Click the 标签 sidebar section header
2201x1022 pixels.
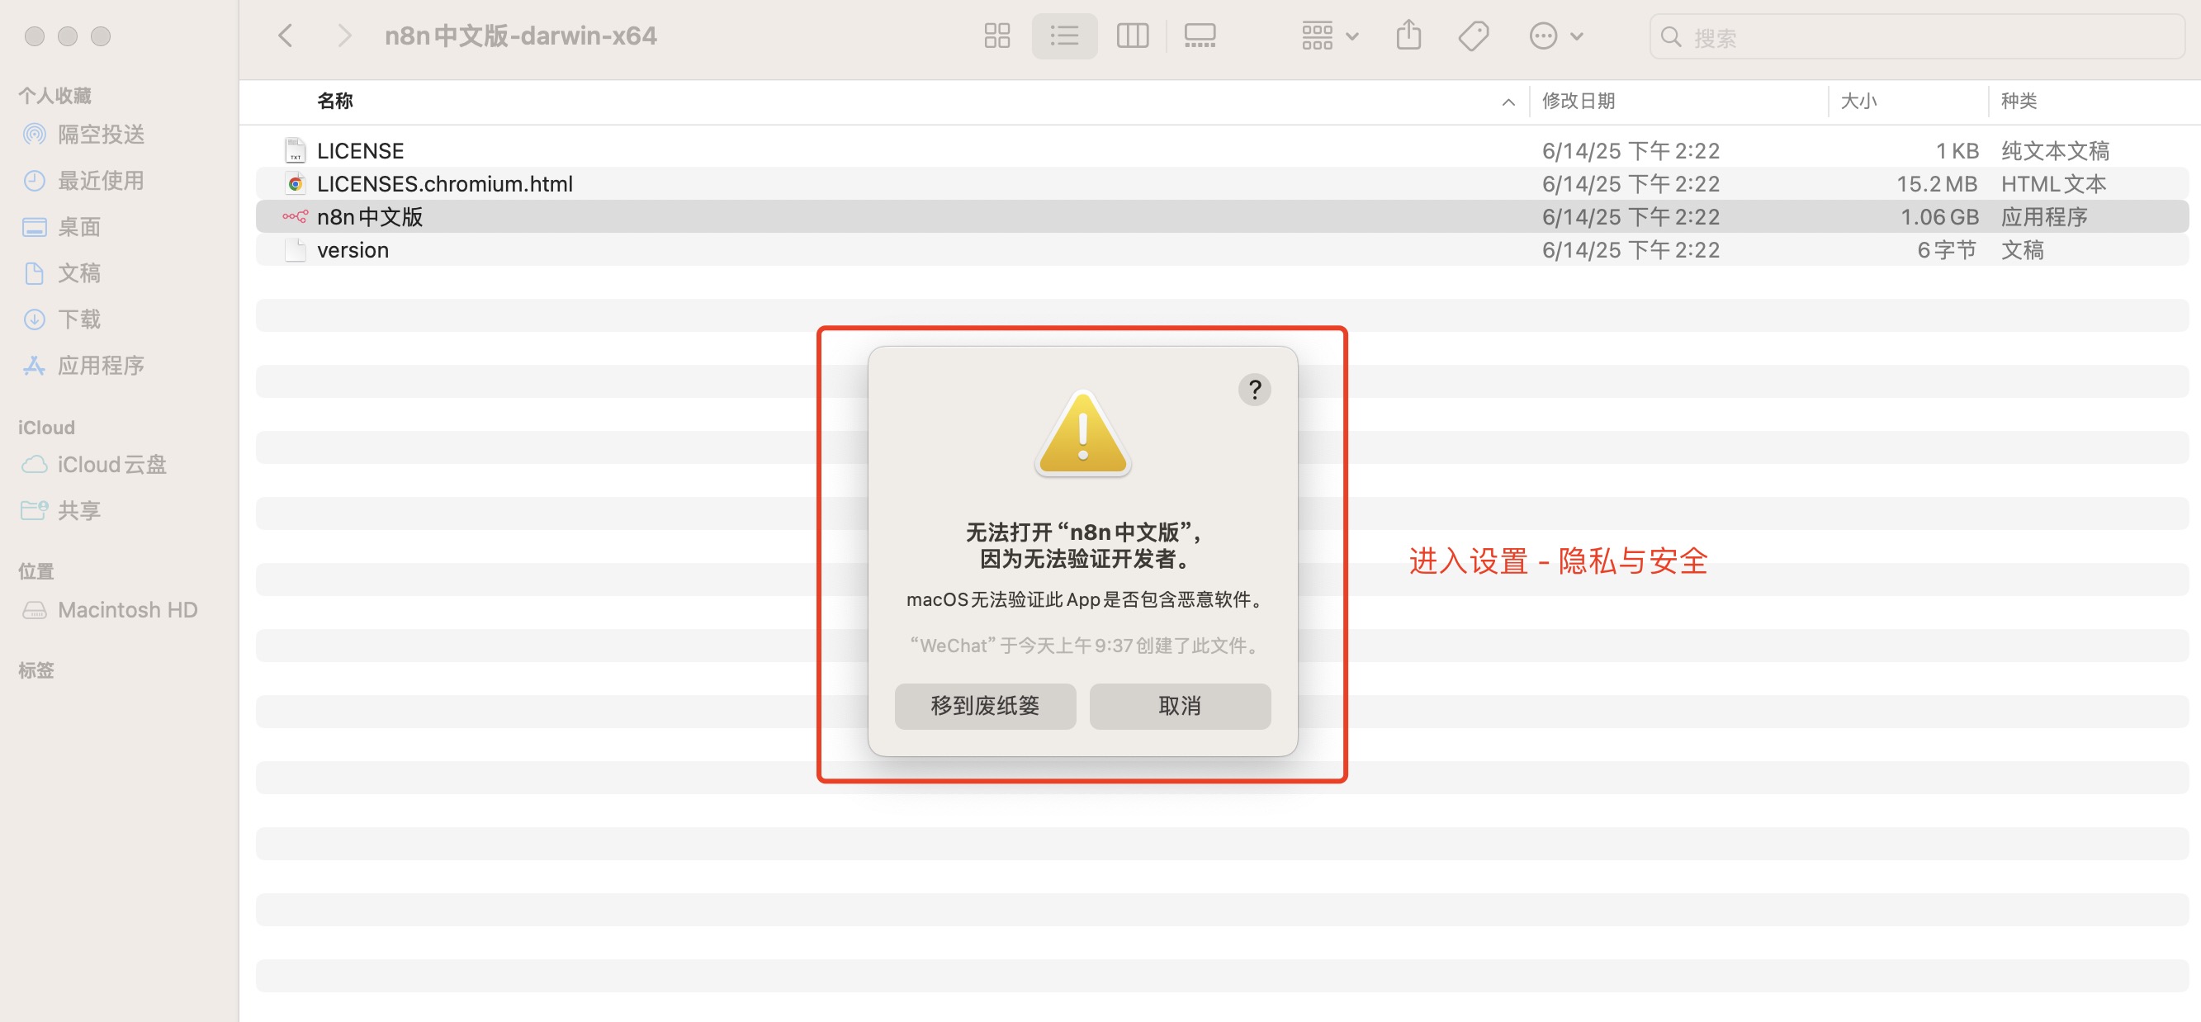35,670
